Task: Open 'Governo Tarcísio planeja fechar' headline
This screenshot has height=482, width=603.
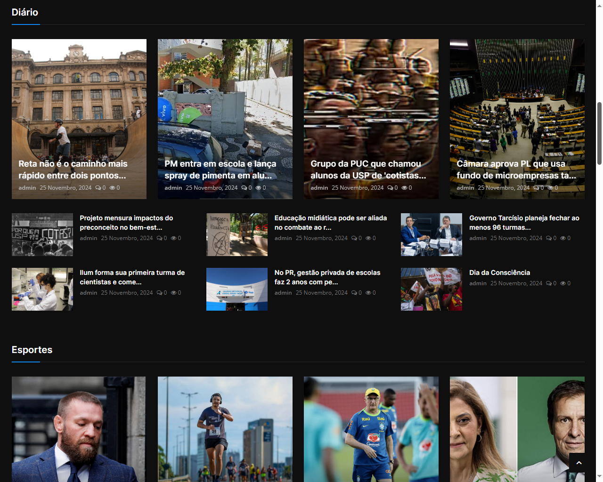Action: [524, 223]
